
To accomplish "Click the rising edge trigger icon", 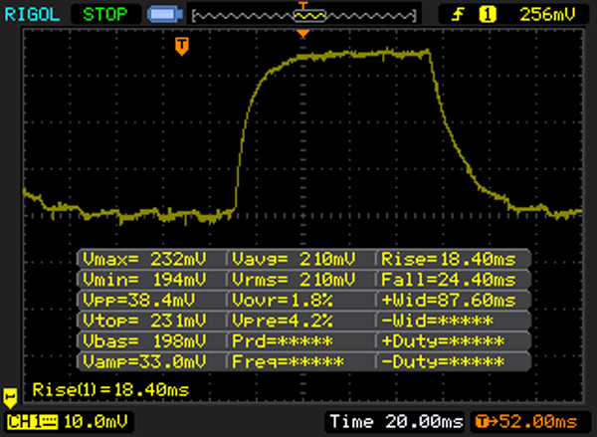I will [x=458, y=15].
